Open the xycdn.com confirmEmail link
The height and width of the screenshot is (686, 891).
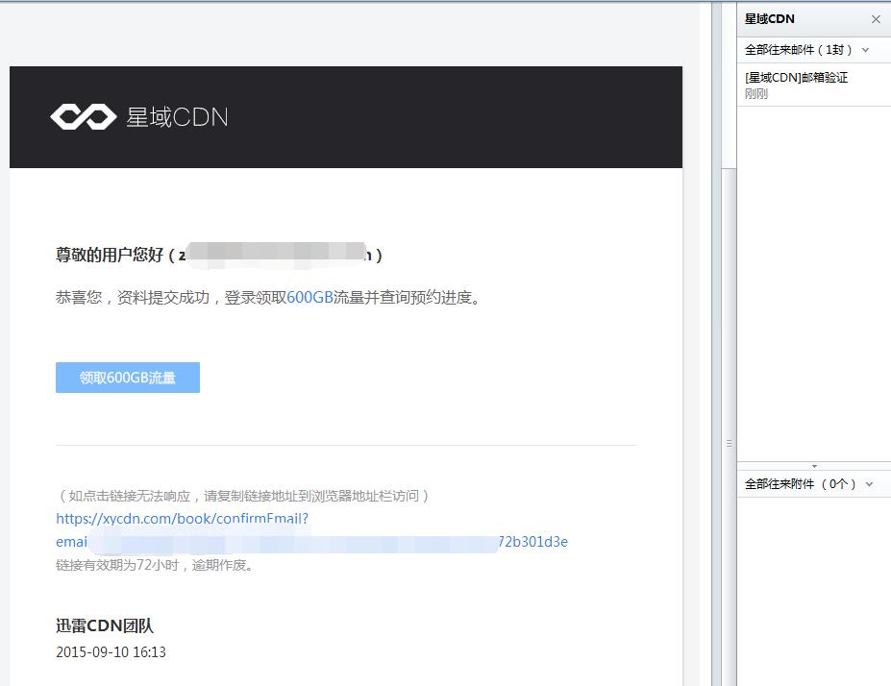[x=182, y=519]
